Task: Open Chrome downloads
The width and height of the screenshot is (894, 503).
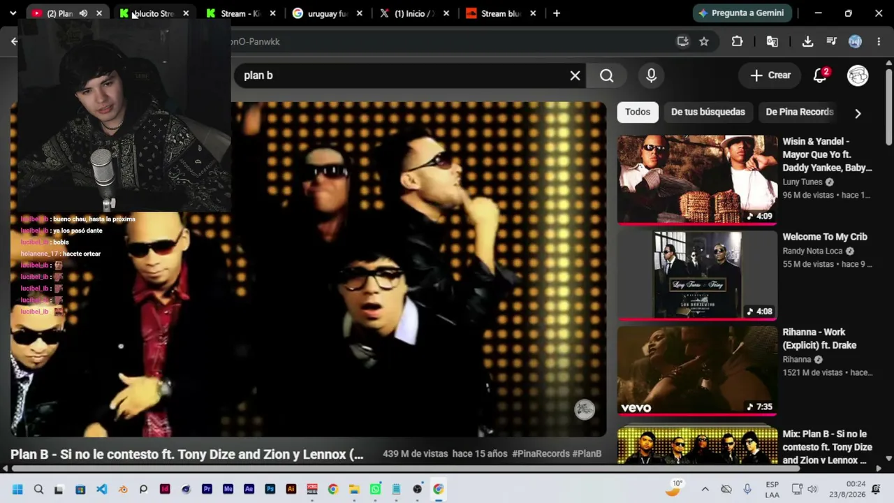Action: (807, 41)
